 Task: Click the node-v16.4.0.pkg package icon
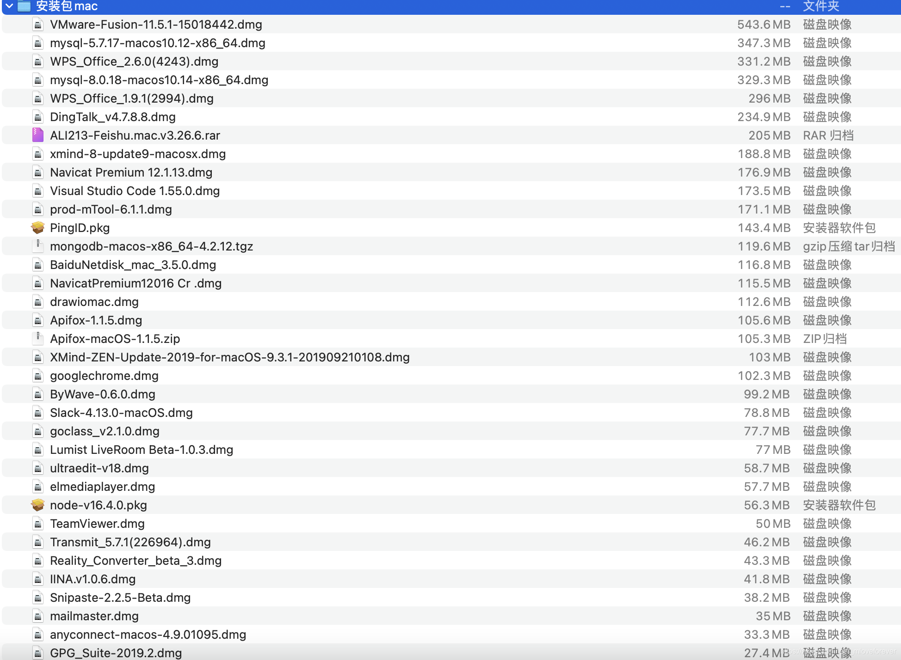point(38,505)
